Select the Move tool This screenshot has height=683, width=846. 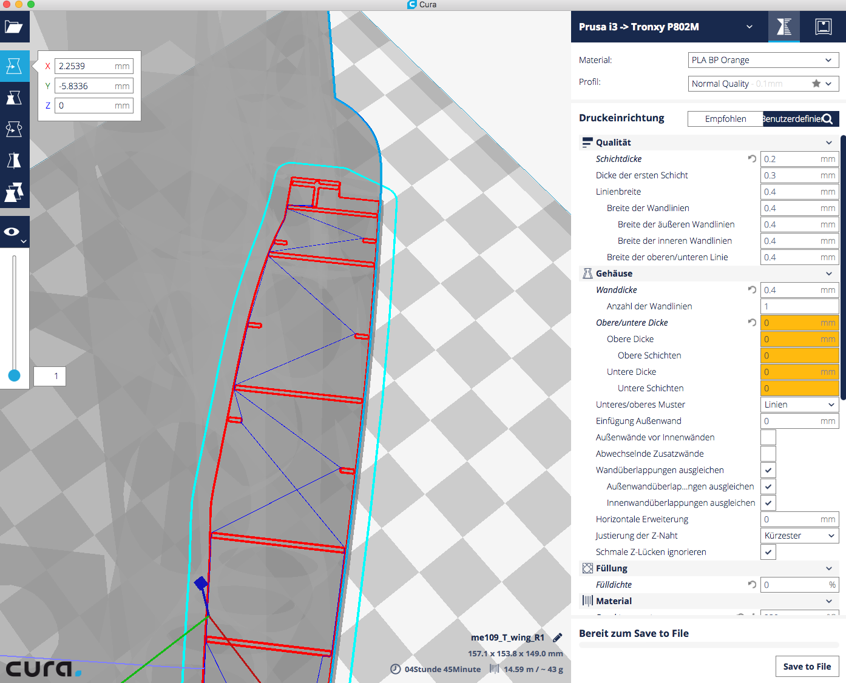coord(14,66)
